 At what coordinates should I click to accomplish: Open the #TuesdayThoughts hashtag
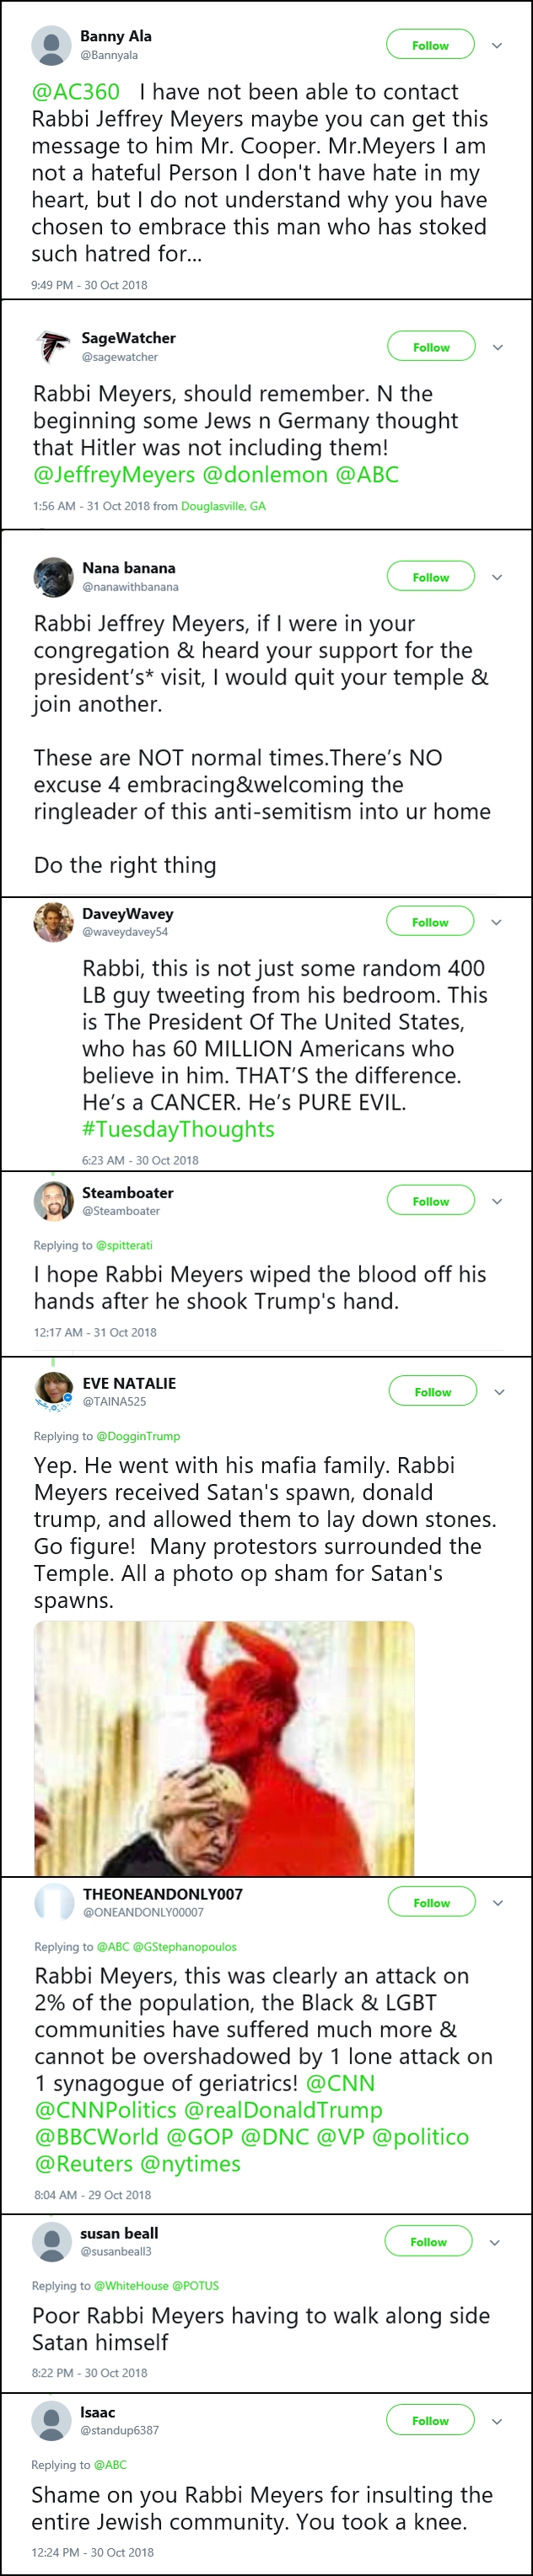click(x=178, y=1129)
